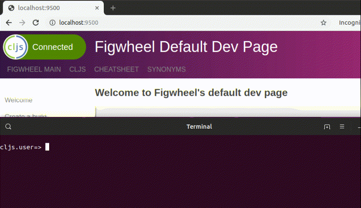Viewport: 361px width, 208px height.
Task: Open a new terminal tab icon
Action: 327,127
